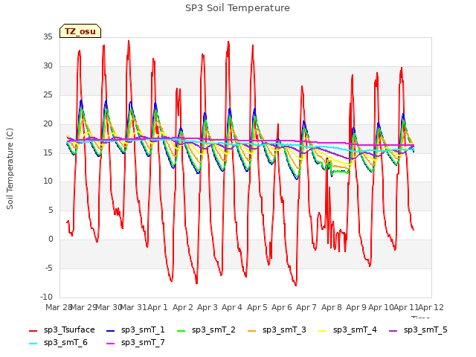The width and height of the screenshot is (476, 357).
Task: Click the Apr 7 x-axis tick label
Action: click(306, 307)
